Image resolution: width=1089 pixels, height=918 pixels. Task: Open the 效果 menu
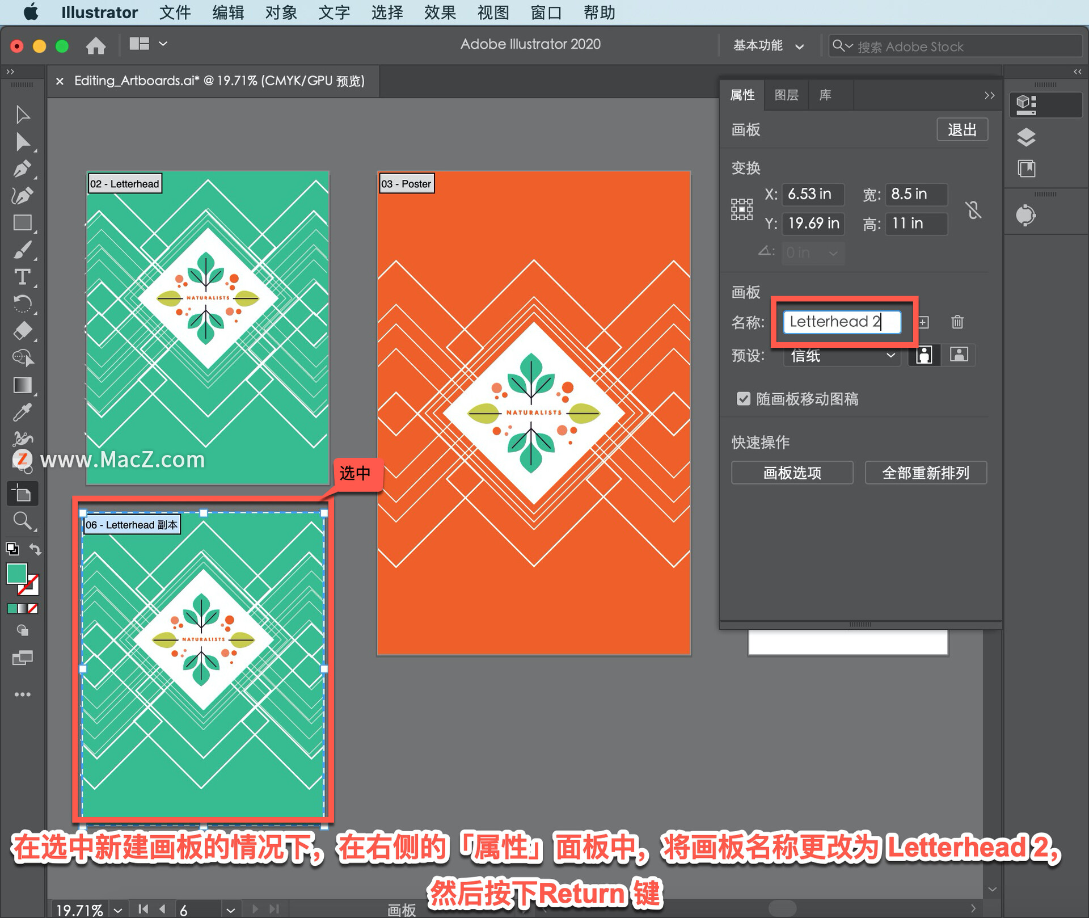tap(440, 12)
